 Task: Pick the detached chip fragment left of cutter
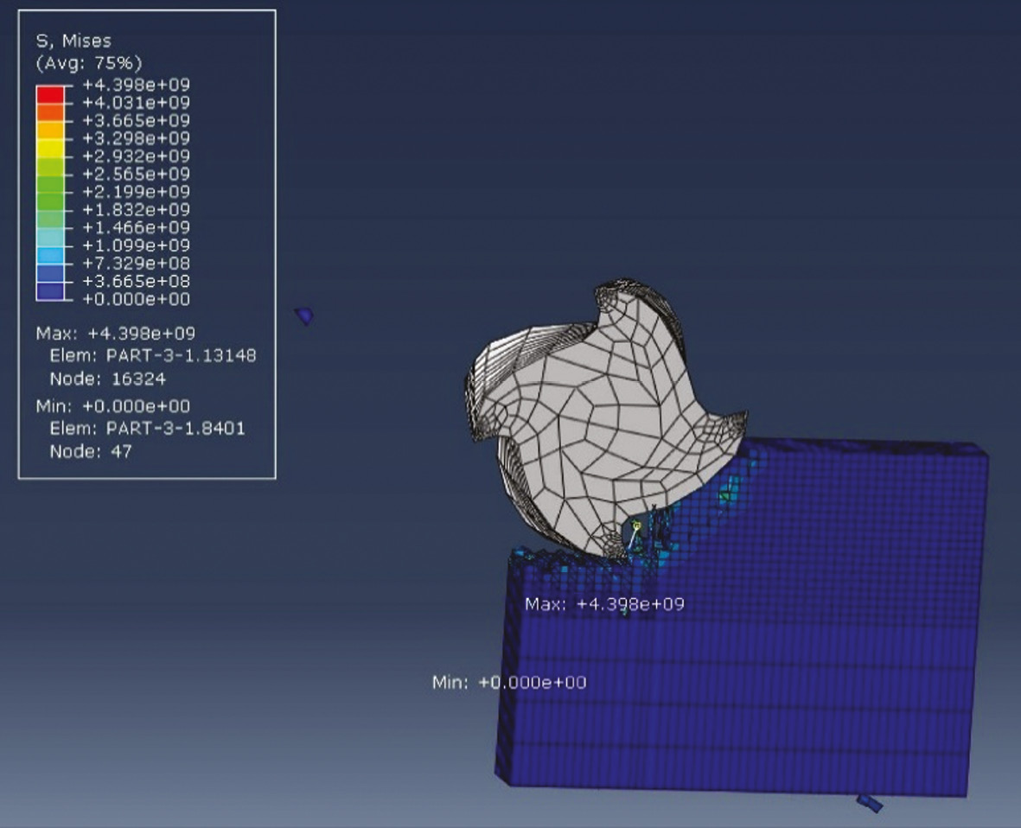click(303, 316)
